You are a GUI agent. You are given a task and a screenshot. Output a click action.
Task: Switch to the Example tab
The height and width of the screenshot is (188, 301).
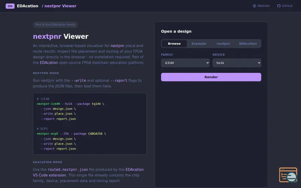[199, 44]
